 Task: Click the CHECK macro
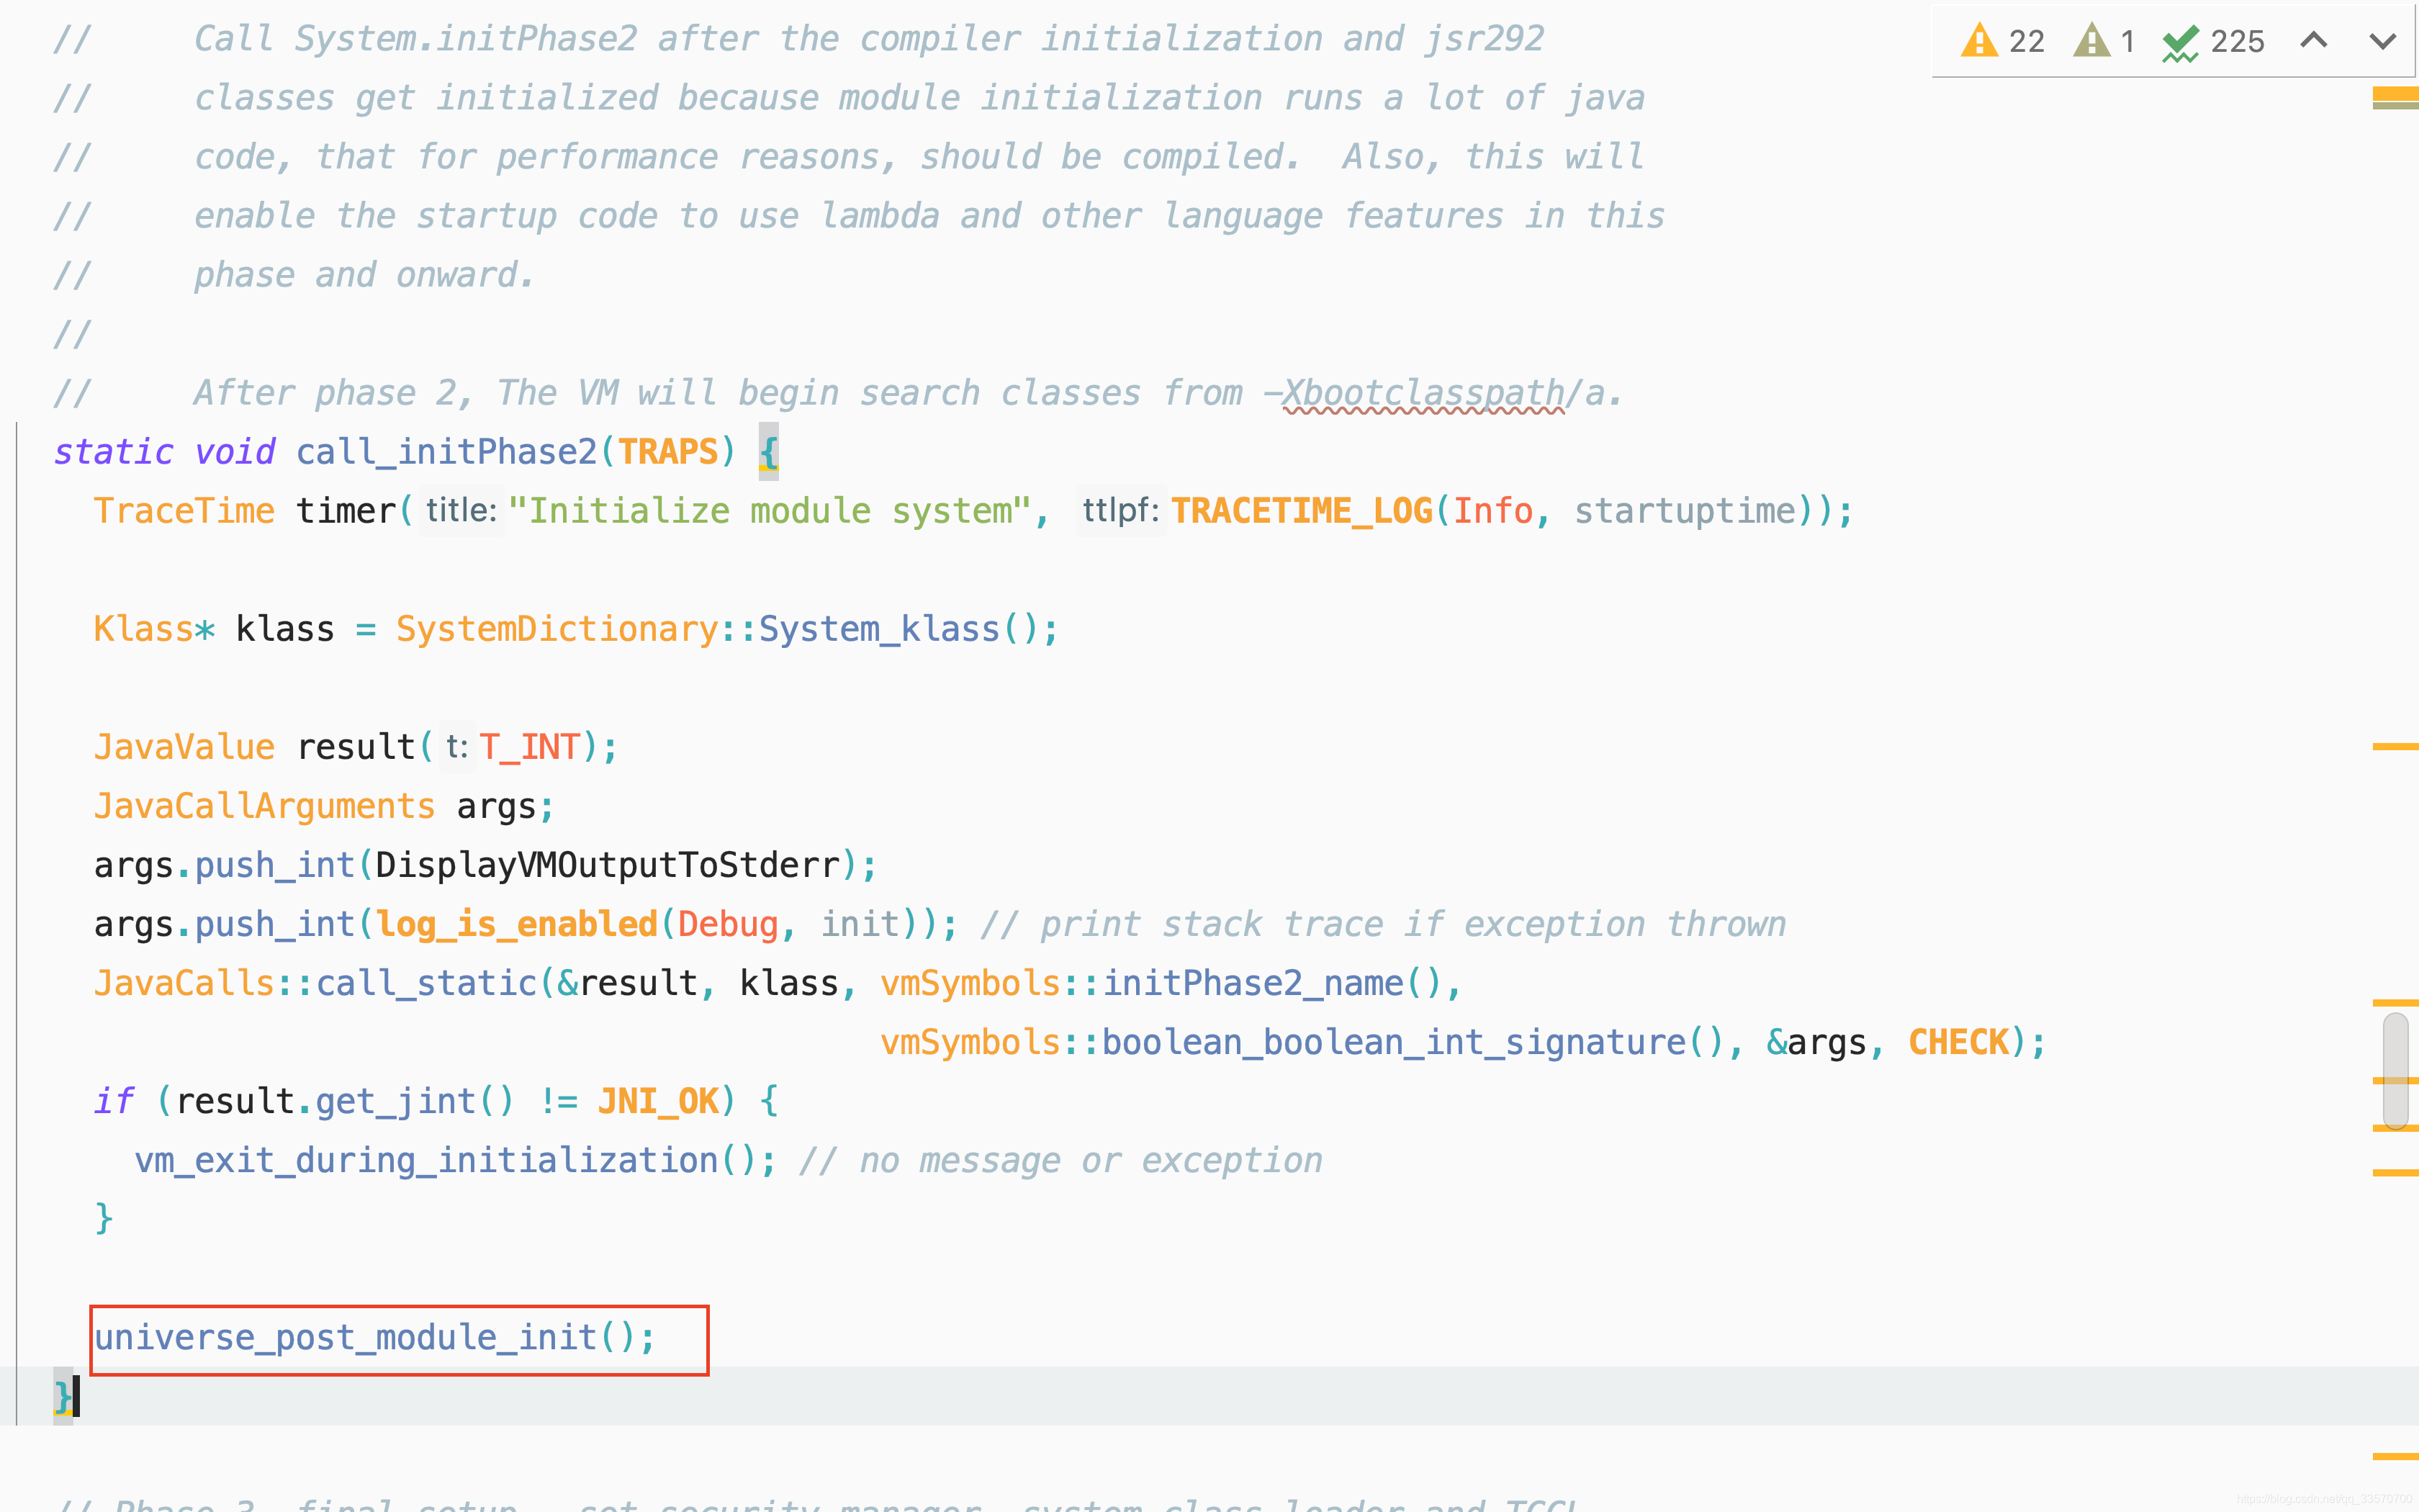[x=1958, y=1042]
